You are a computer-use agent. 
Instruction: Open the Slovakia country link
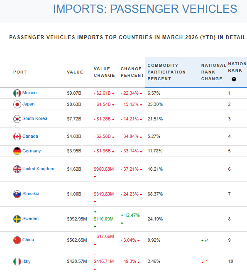[31, 194]
